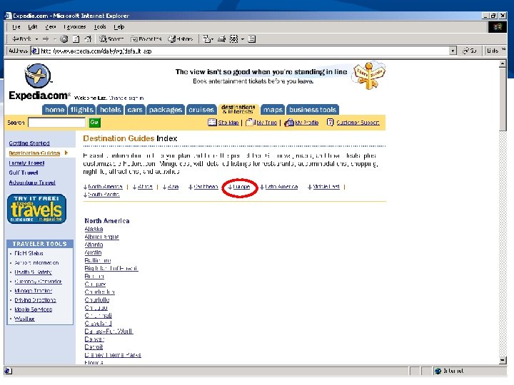Image resolution: width=514 pixels, height=385 pixels.
Task: Click the My Trips folder icon
Action: tap(250, 123)
